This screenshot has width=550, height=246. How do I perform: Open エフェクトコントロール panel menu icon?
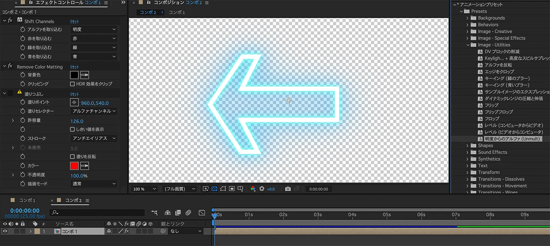pos(106,3)
